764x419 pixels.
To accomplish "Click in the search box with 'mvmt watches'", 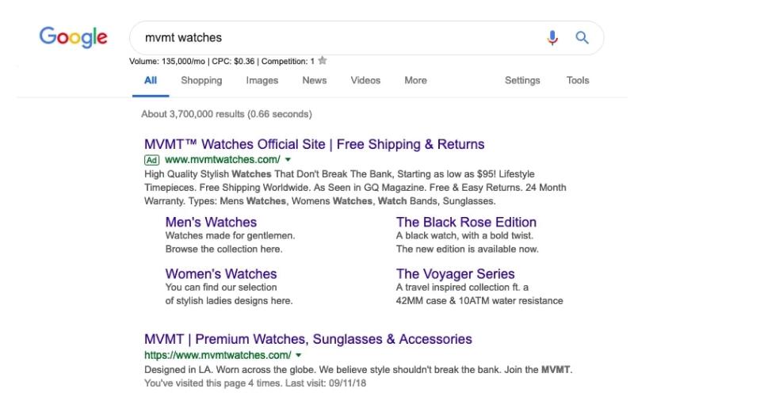I will coord(333,38).
